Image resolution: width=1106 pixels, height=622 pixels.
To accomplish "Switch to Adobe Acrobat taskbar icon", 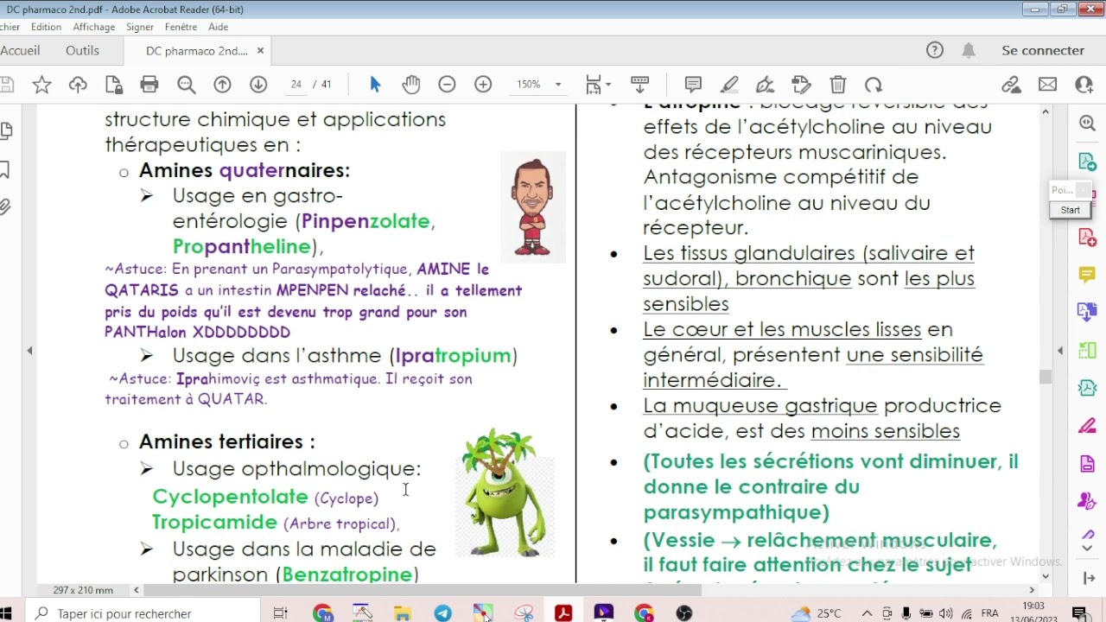I will [563, 613].
